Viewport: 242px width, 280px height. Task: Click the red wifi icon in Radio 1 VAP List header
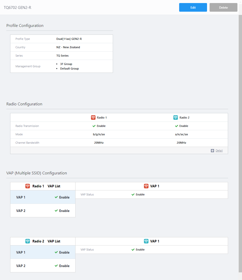28,186
